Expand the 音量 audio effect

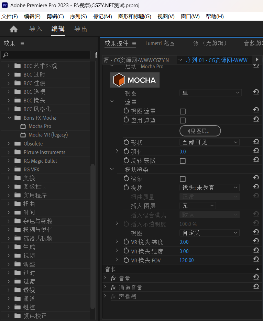click(x=105, y=278)
